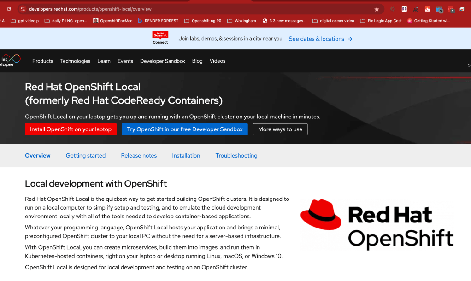The height and width of the screenshot is (281, 471).
Task: Click the blue calendar extension with X badge
Action: 439,10
